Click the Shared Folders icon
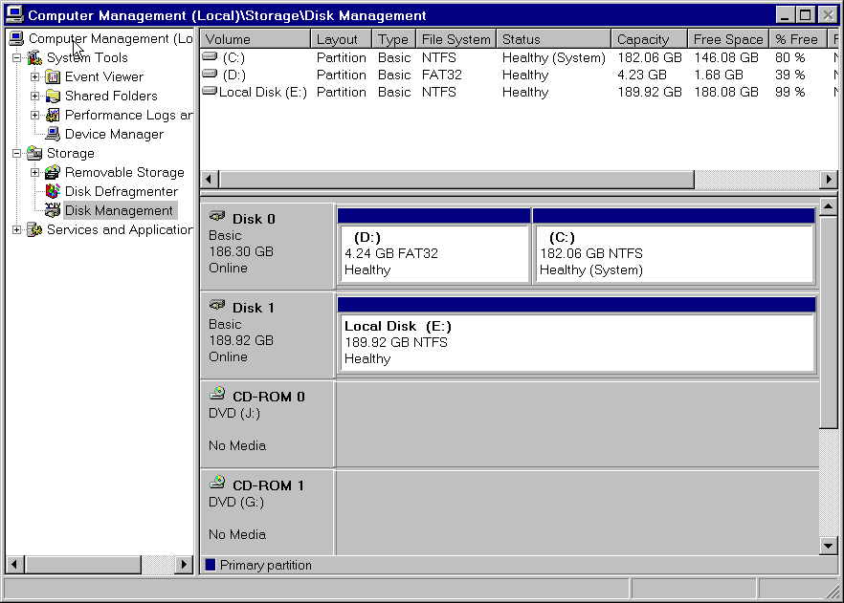This screenshot has height=603, width=844. 53,96
